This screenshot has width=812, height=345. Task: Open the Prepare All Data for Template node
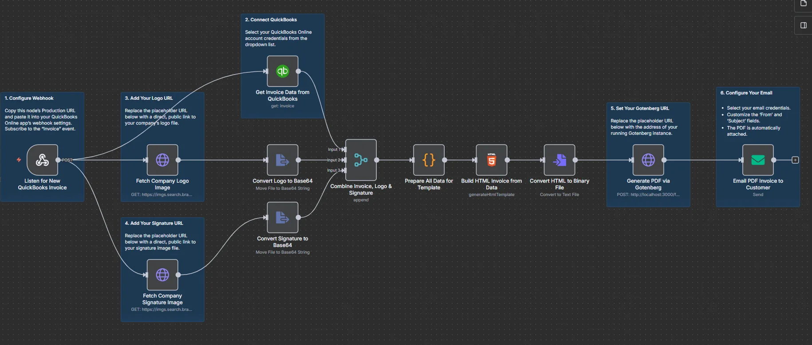tap(429, 160)
